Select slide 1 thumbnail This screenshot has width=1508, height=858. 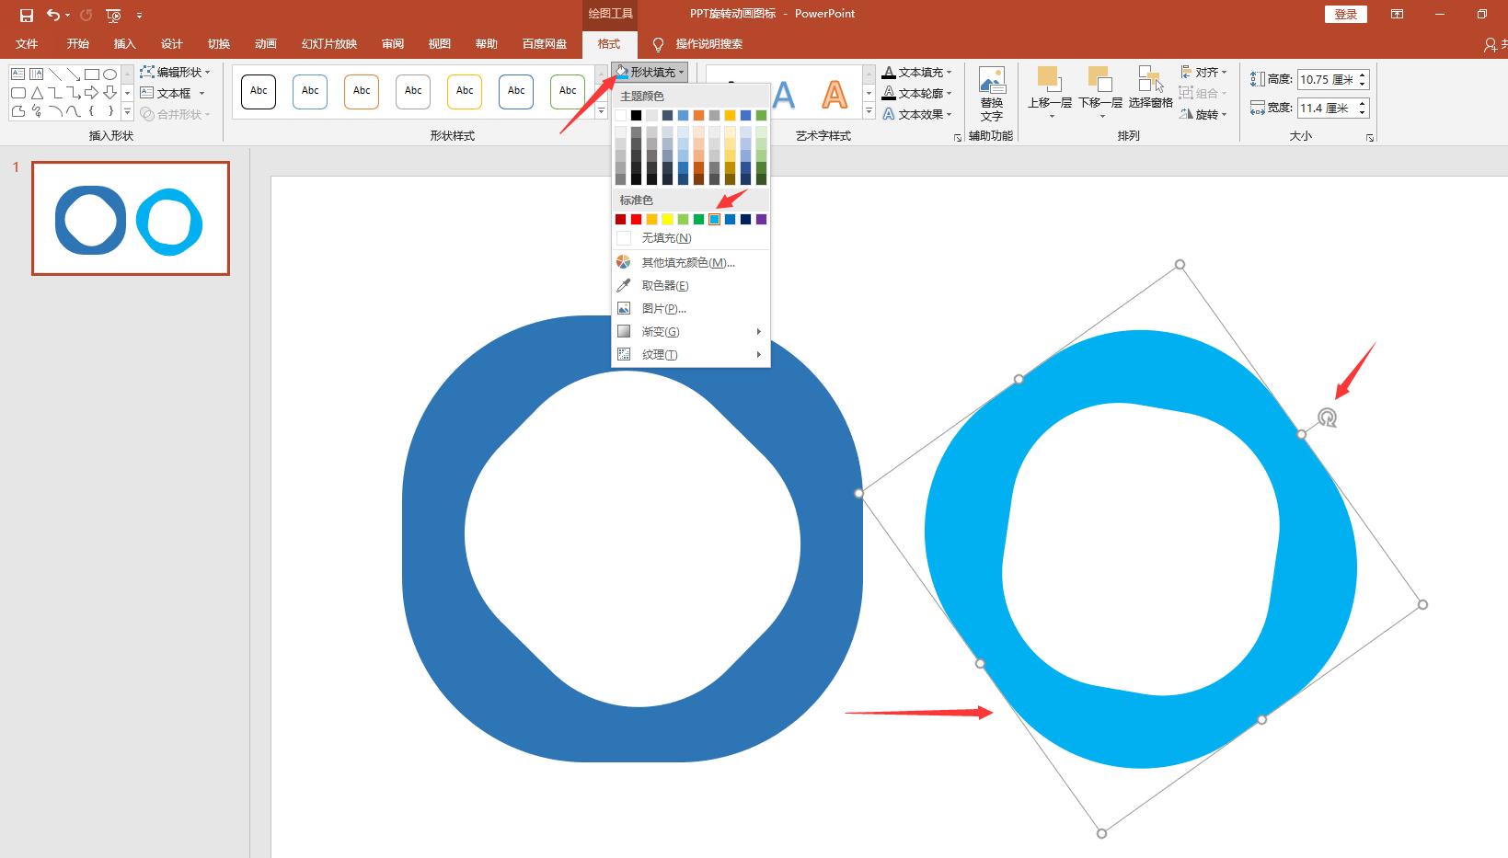tap(131, 218)
